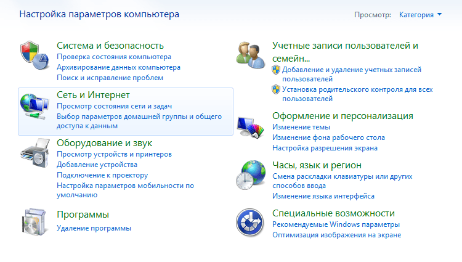This screenshot has height=262, width=462.
Task: Open 'Просмотр устройств и принтеров' link
Action: [114, 154]
